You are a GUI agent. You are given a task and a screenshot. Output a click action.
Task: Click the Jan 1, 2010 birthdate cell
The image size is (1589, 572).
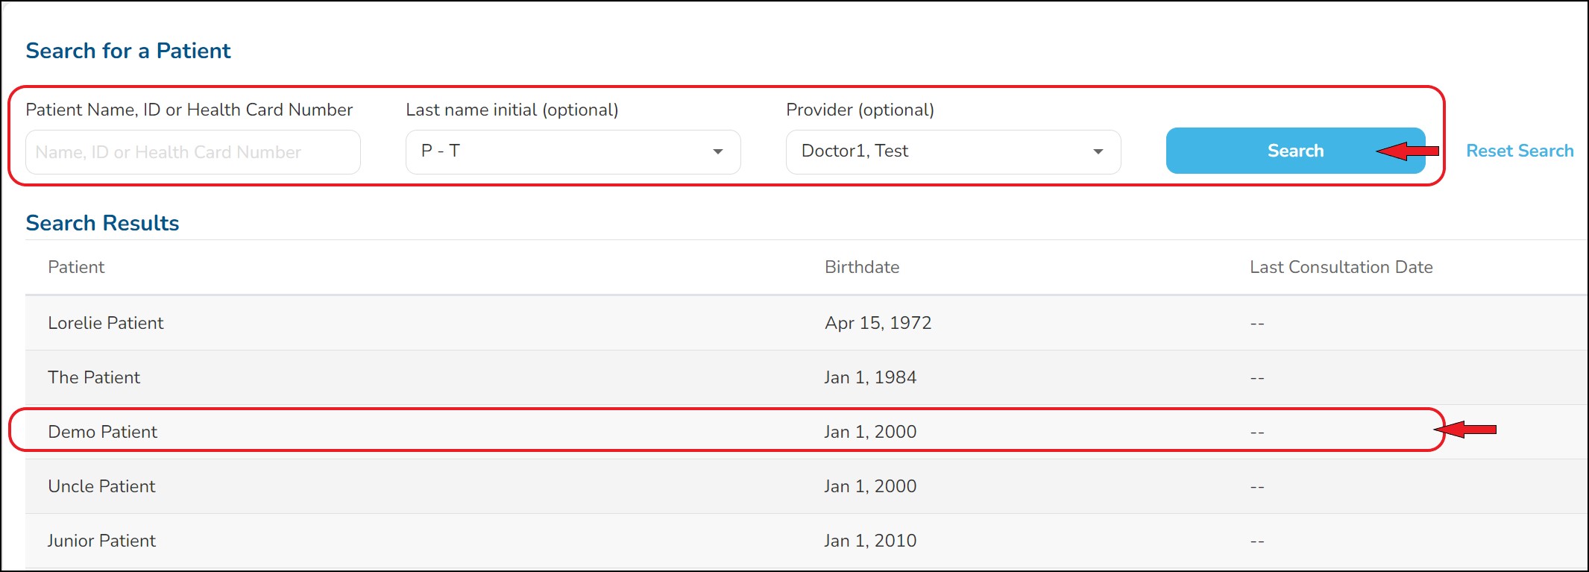click(x=870, y=541)
